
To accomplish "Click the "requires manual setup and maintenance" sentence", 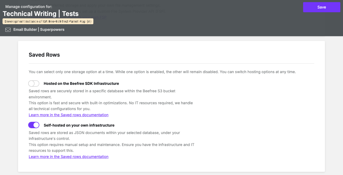I will (111, 145).
